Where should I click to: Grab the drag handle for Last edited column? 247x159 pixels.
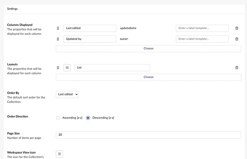click(x=58, y=28)
